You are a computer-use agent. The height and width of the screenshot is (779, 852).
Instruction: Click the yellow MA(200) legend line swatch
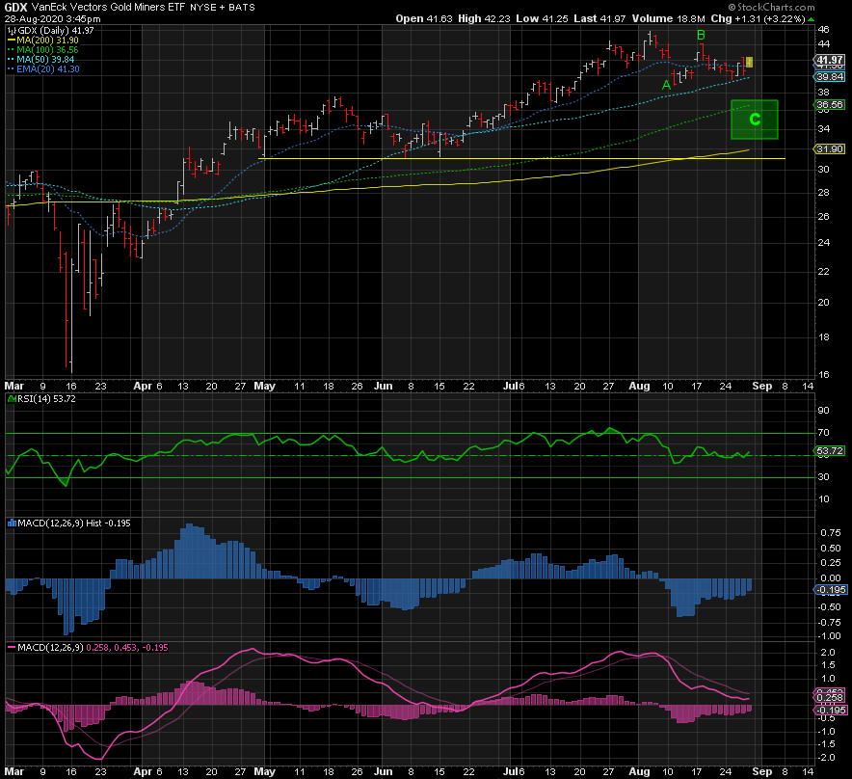11,40
